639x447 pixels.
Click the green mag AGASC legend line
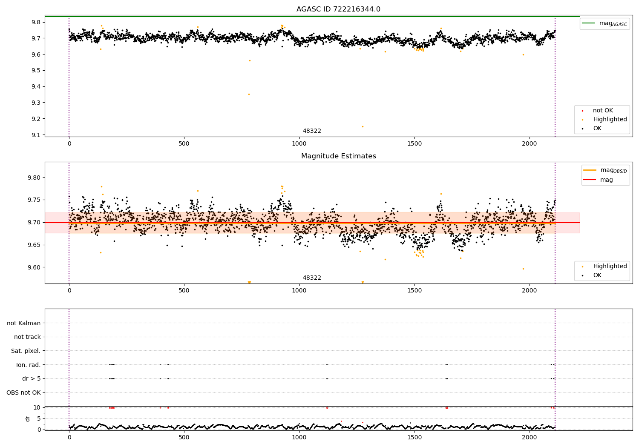click(589, 23)
